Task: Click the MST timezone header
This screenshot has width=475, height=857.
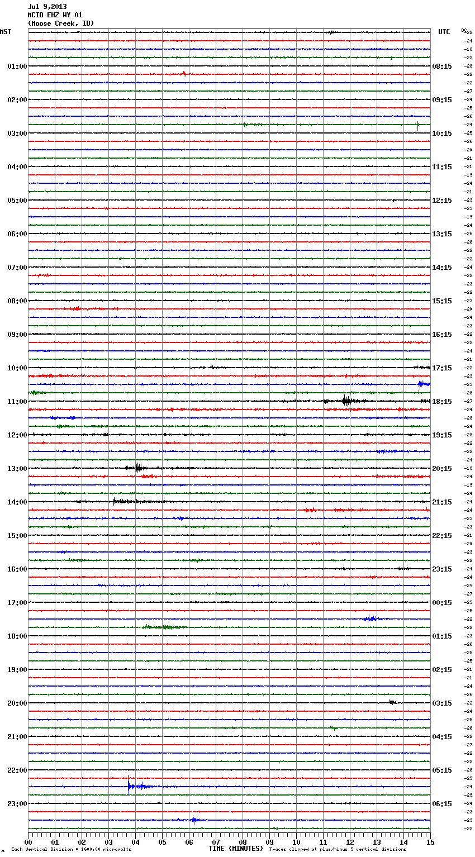Action: [6, 32]
